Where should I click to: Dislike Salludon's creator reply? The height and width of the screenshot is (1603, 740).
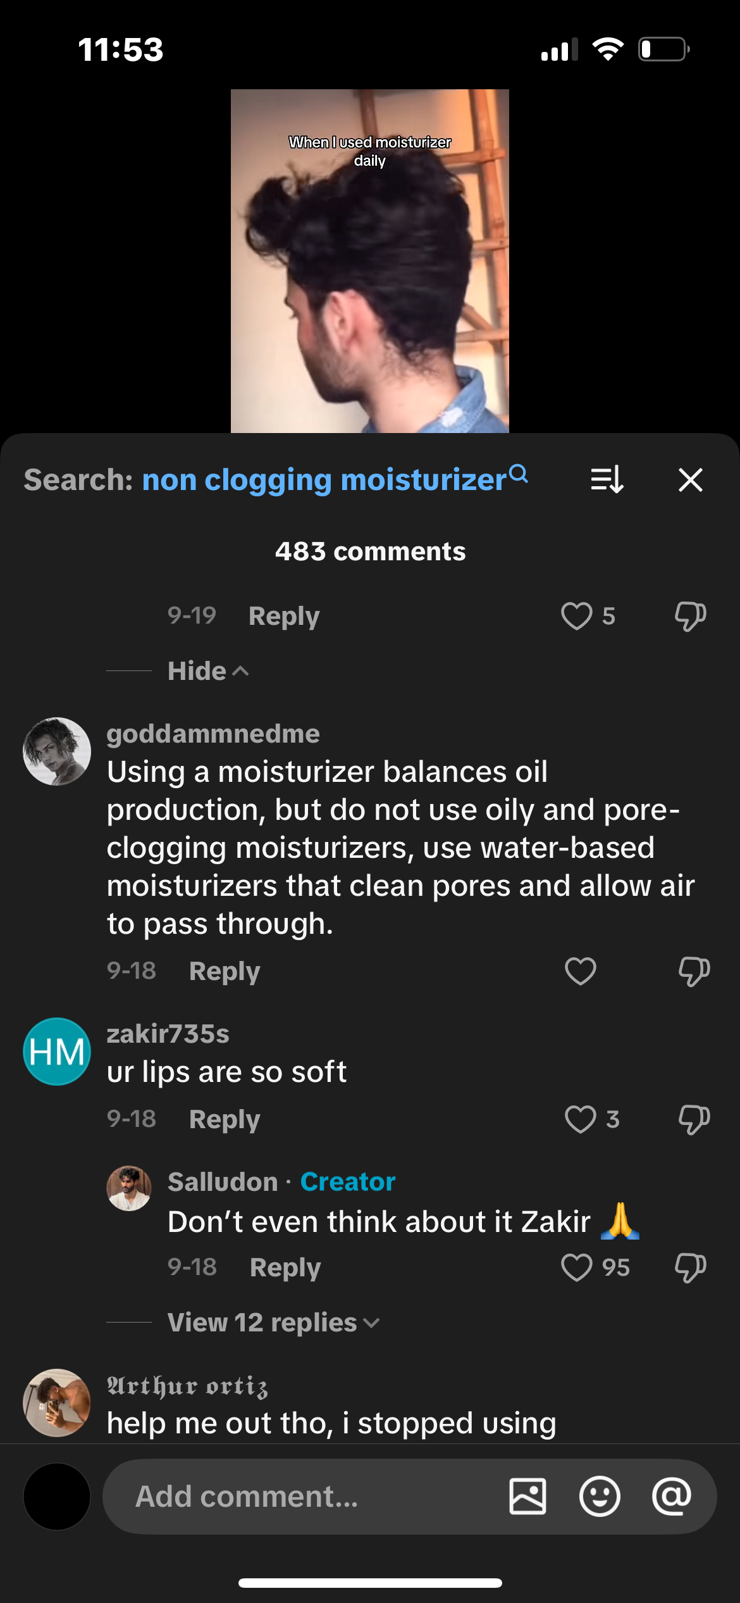[690, 1267]
